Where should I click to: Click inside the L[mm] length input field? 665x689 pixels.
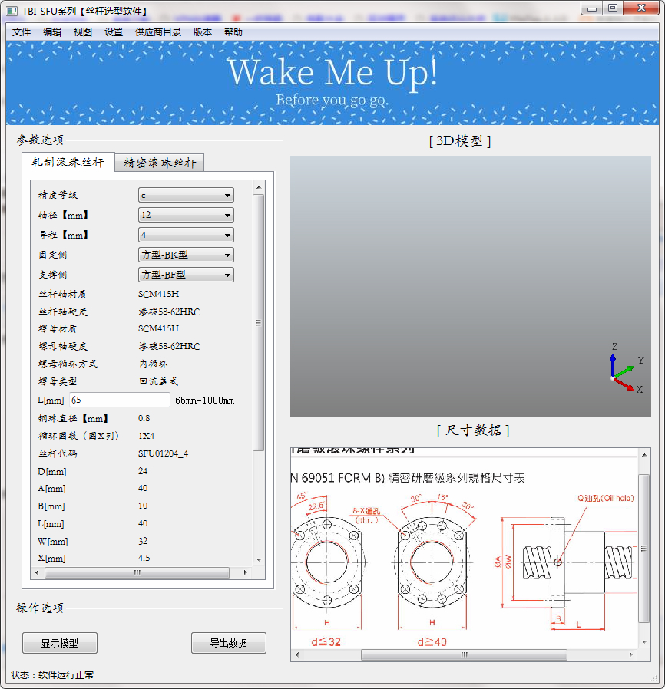[x=119, y=399]
